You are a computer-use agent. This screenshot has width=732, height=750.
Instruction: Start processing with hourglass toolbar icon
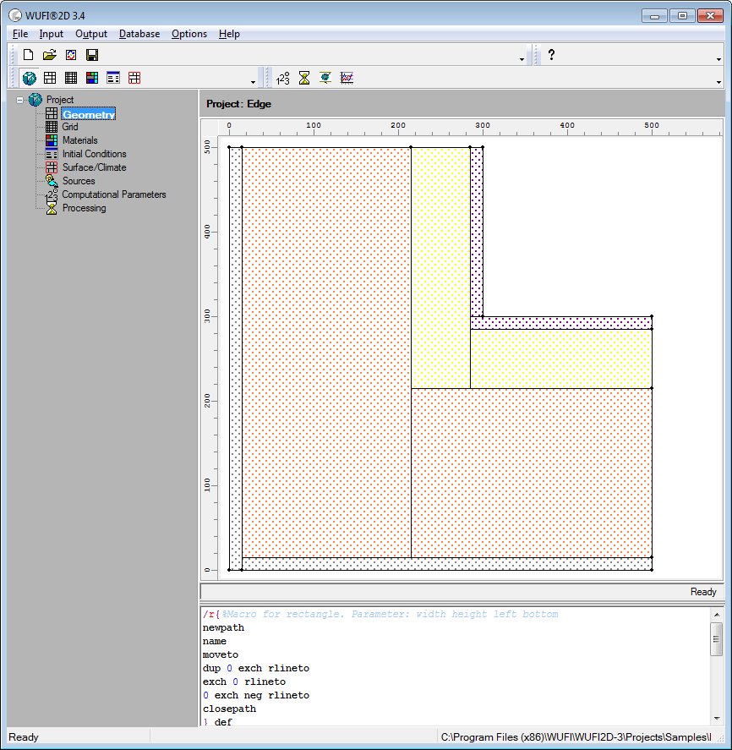point(304,78)
